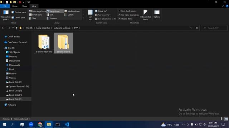Click FYP breadcrumb in address bar
The width and height of the screenshot is (229, 128).
[76, 28]
